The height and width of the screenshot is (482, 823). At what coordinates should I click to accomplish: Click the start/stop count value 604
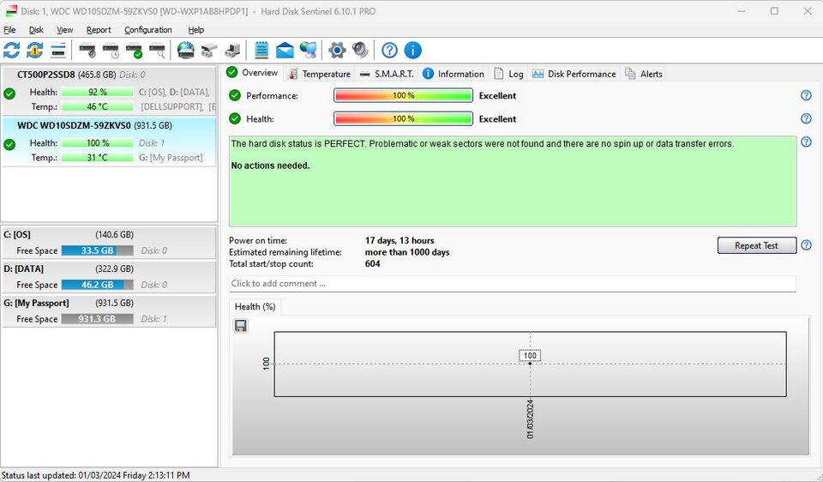[x=372, y=263]
